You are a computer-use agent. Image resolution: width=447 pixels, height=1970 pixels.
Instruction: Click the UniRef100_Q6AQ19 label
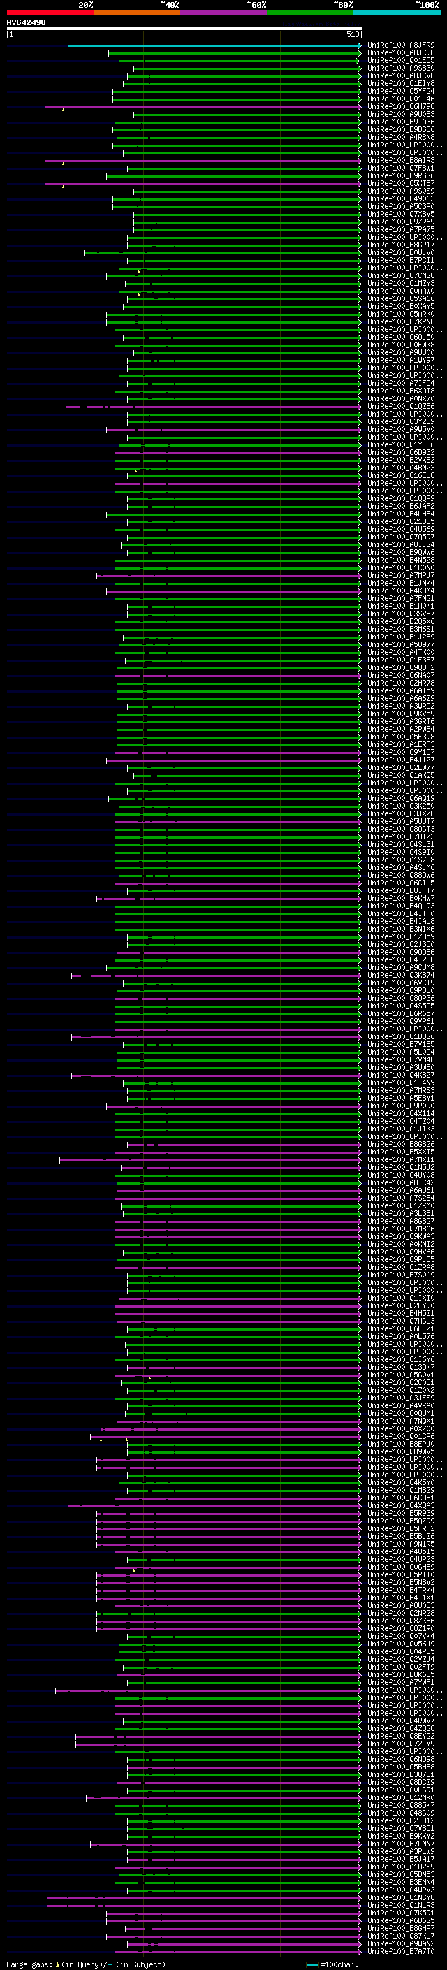pyautogui.click(x=400, y=798)
